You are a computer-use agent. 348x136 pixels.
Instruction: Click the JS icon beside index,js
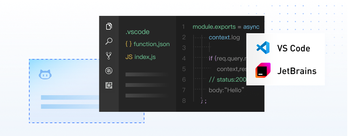(x=129, y=57)
